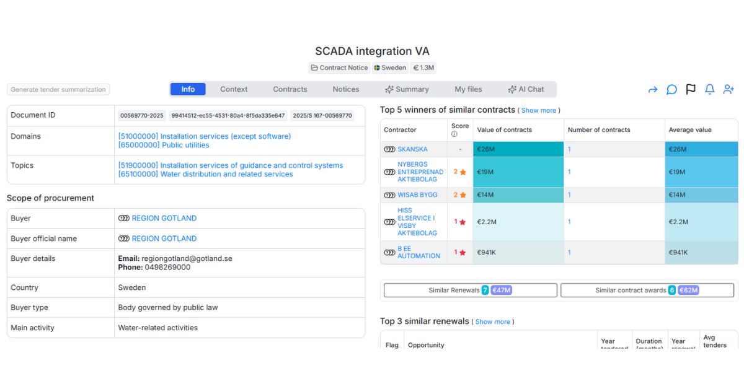Open the Contracts tab

(290, 89)
